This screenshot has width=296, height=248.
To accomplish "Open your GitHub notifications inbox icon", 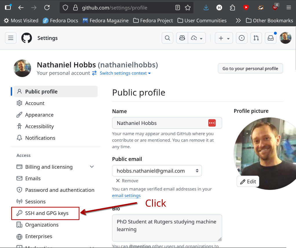I will click(x=271, y=38).
